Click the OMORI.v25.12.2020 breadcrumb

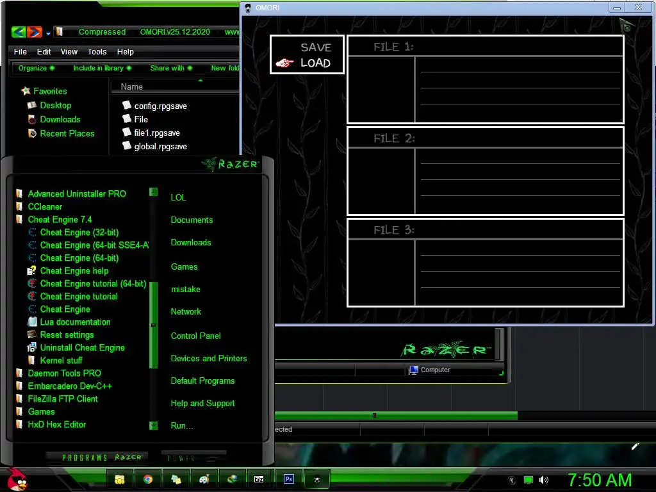point(175,32)
